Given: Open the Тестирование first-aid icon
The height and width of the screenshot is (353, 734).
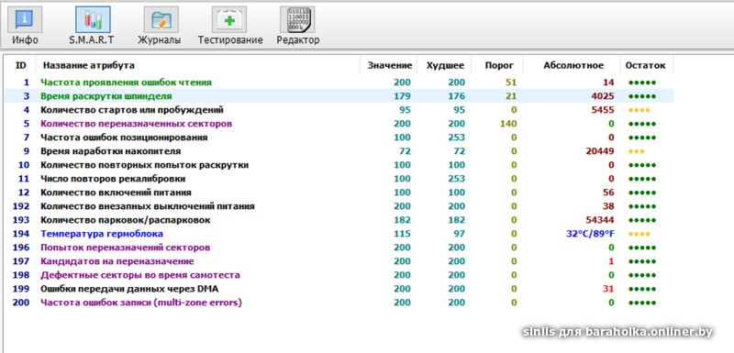Looking at the screenshot, I should pos(228,19).
